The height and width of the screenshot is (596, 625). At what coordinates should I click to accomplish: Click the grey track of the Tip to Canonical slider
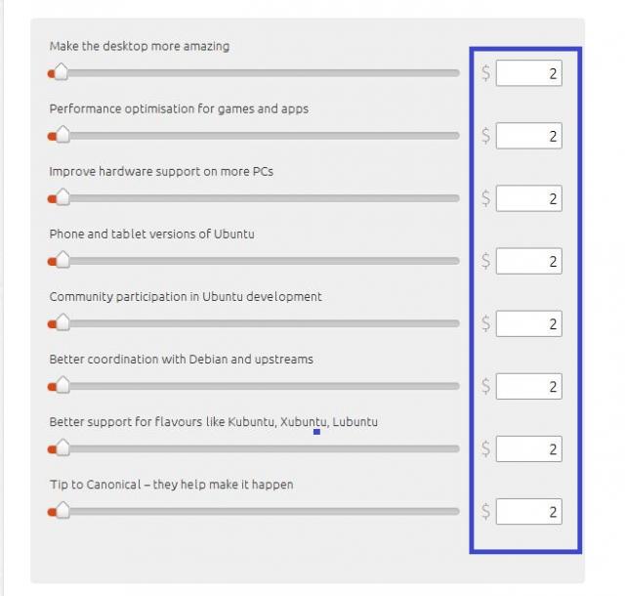[x=264, y=511]
